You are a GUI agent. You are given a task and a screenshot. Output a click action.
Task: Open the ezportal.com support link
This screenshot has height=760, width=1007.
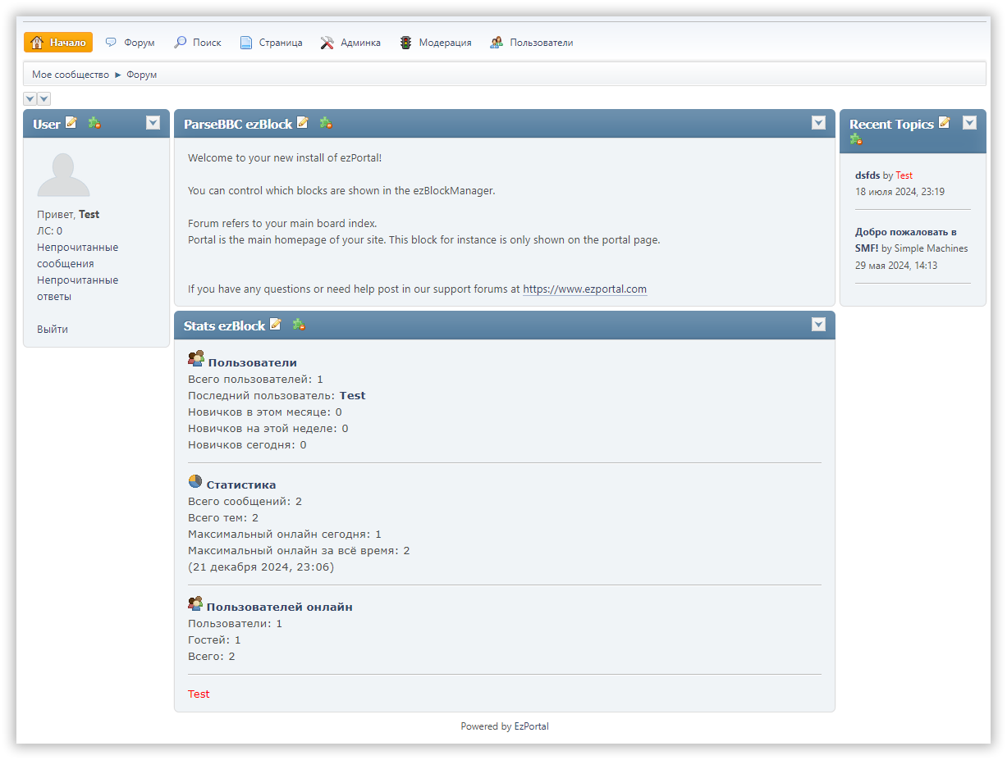(x=584, y=289)
